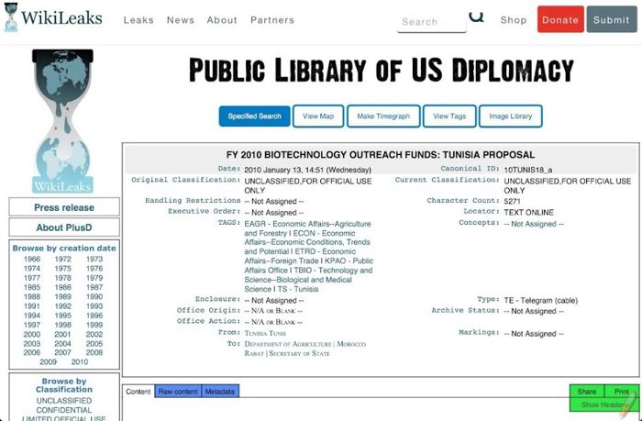Open the KPAO Public Affairs Office tag
The image size is (642, 421).
(309, 265)
